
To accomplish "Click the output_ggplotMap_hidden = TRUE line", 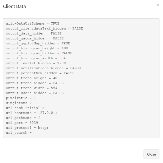I will point(38,43).
